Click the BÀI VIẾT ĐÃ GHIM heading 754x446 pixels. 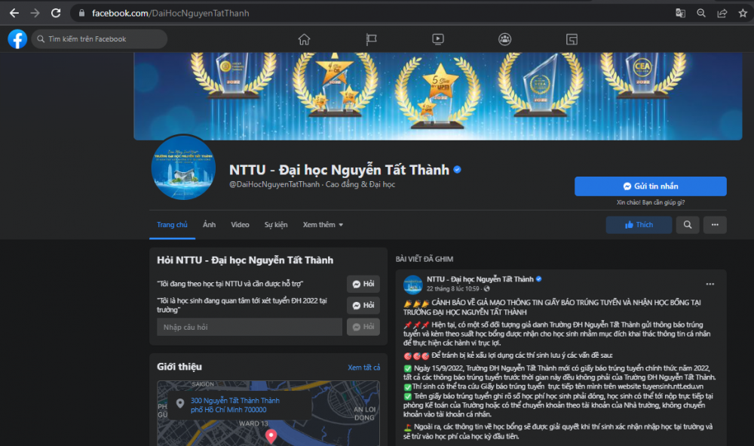click(x=424, y=259)
